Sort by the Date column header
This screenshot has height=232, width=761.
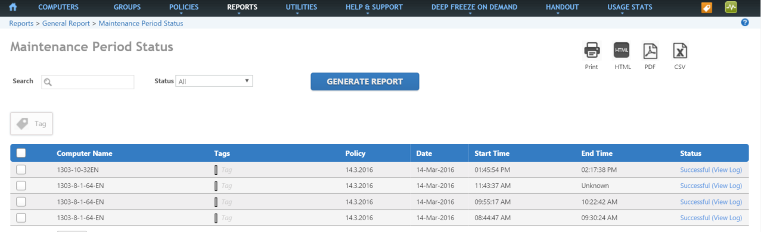click(x=424, y=153)
